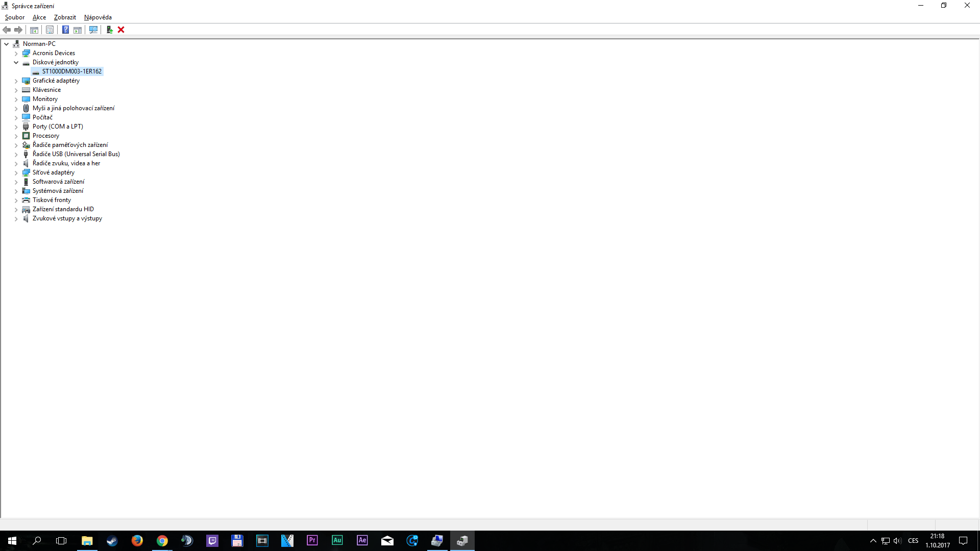This screenshot has height=551, width=980.
Task: Select the Procesory tree item
Action: click(x=46, y=136)
